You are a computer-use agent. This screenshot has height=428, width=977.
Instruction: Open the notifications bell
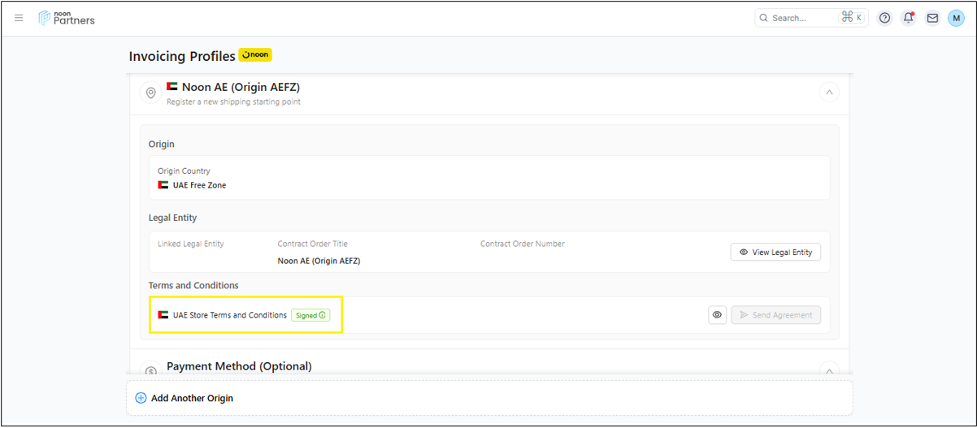(x=909, y=18)
